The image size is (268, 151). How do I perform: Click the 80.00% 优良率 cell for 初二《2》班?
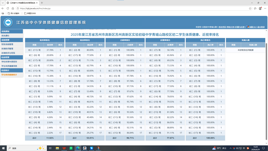point(90,50)
